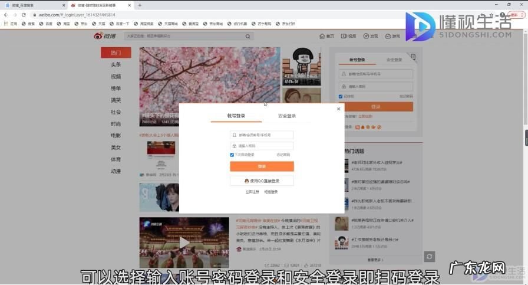Open the 百度一下 bookmark
Screen dimensions: 528x285
(x=120, y=24)
